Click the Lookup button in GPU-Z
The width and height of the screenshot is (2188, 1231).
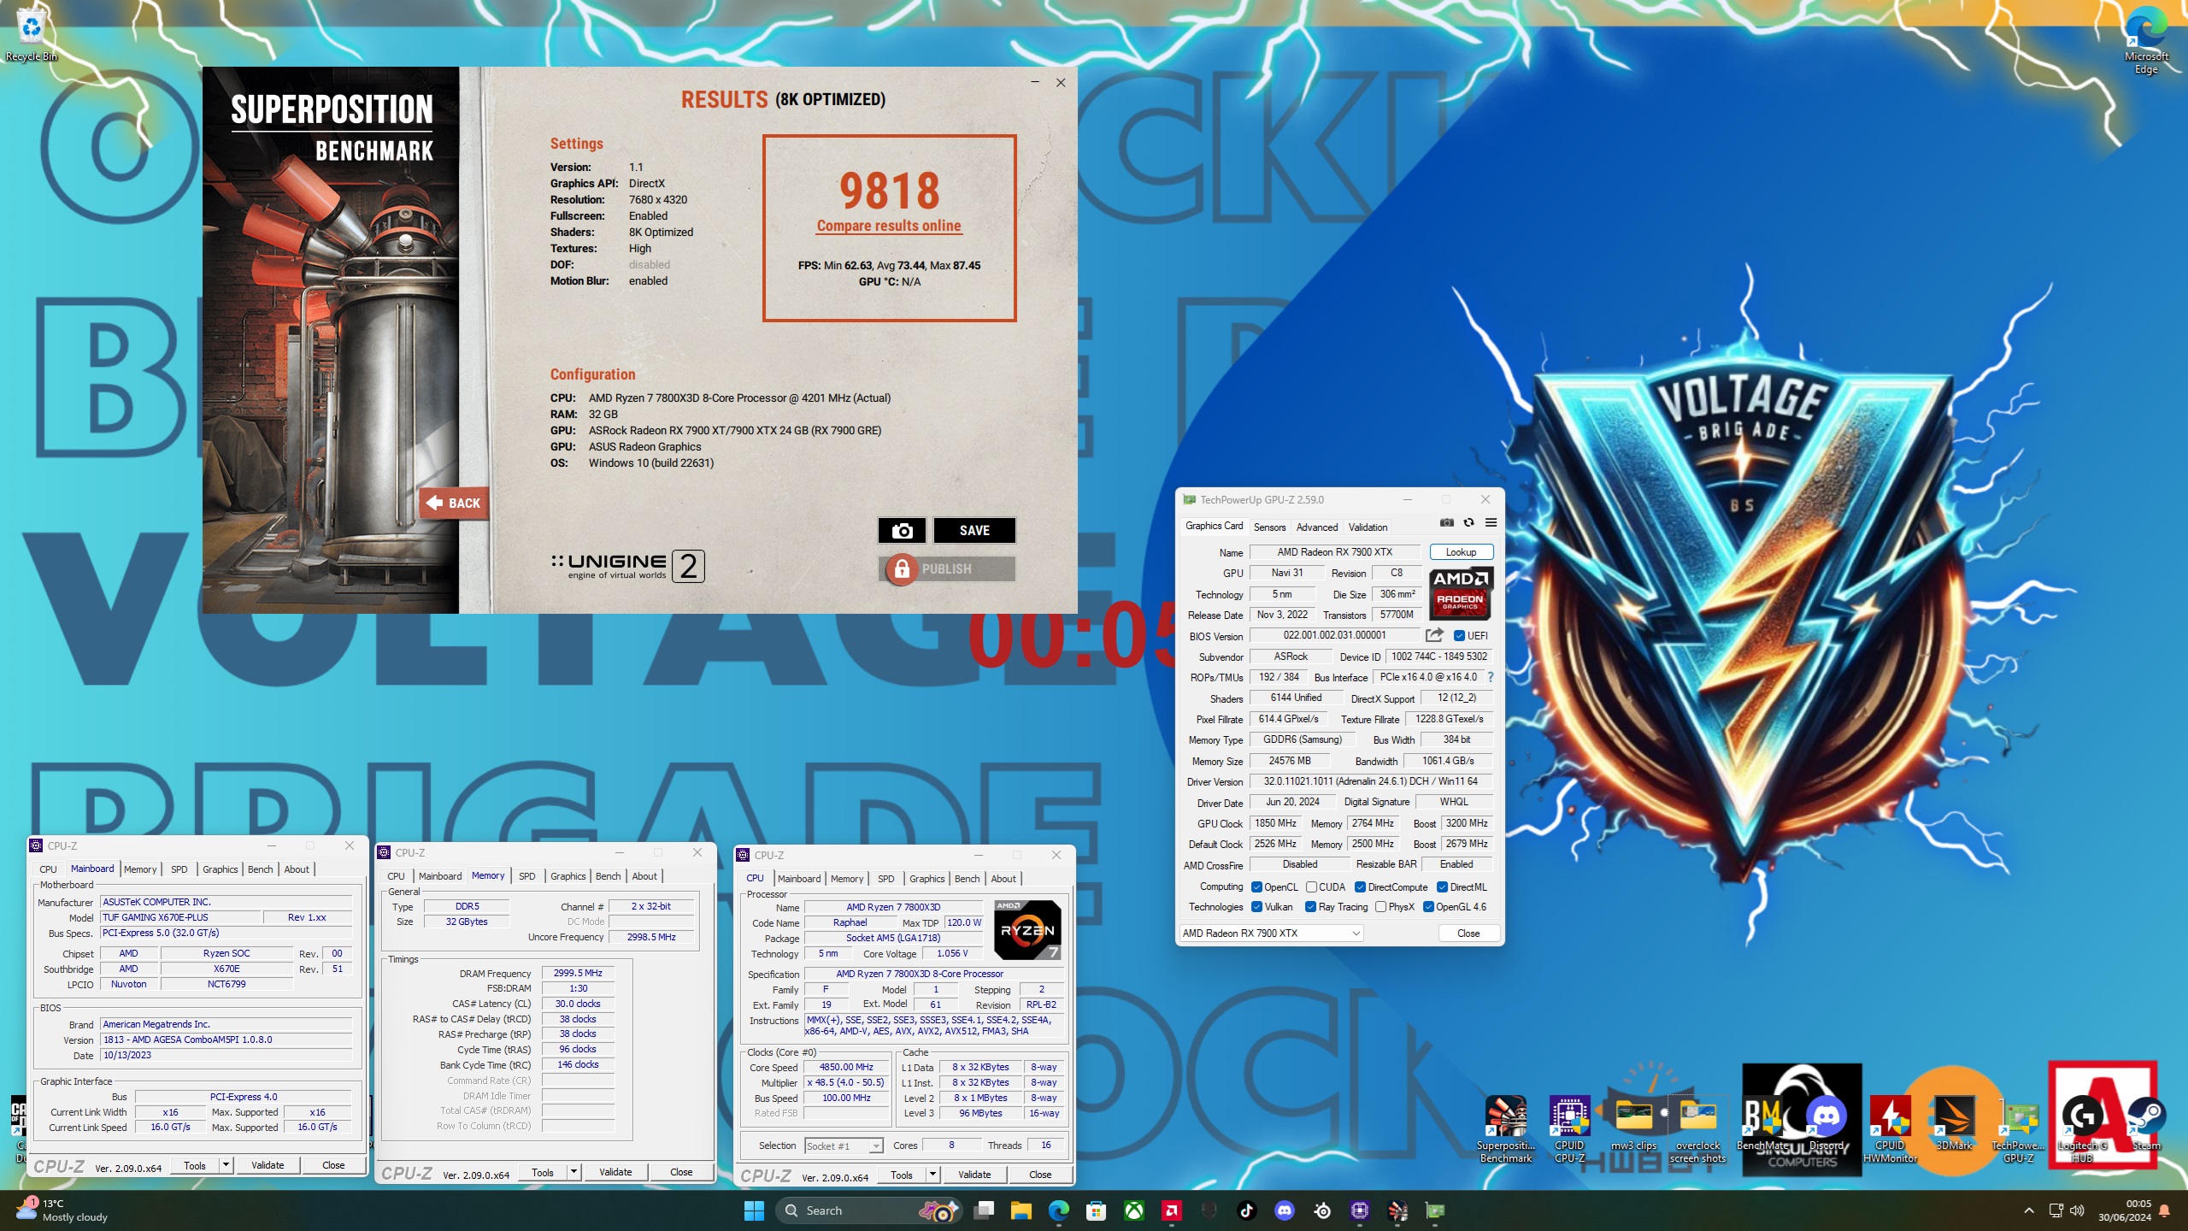click(1461, 552)
